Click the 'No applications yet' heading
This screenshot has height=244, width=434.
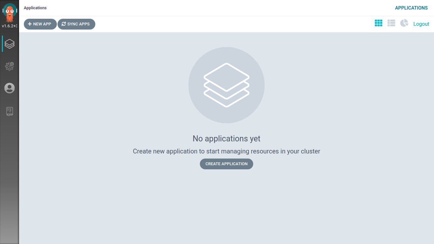227,139
